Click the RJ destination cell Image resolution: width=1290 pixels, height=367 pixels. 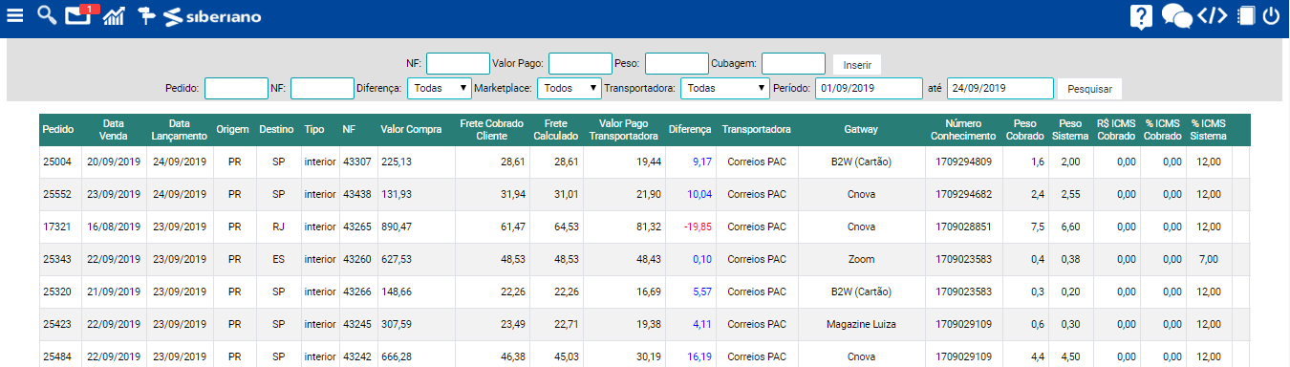pyautogui.click(x=278, y=227)
